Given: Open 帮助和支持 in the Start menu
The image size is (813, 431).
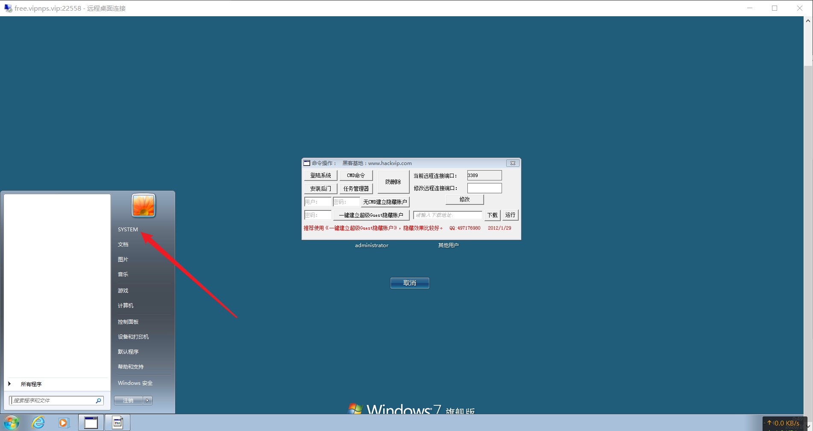Looking at the screenshot, I should 131,367.
